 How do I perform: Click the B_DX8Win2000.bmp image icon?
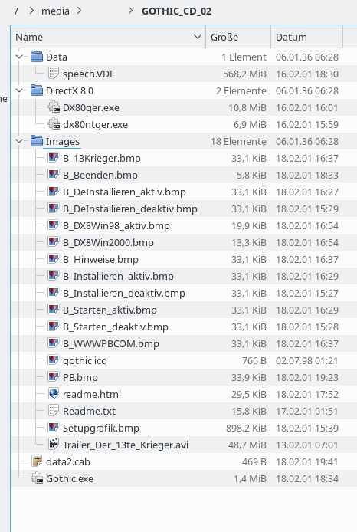pos(53,242)
